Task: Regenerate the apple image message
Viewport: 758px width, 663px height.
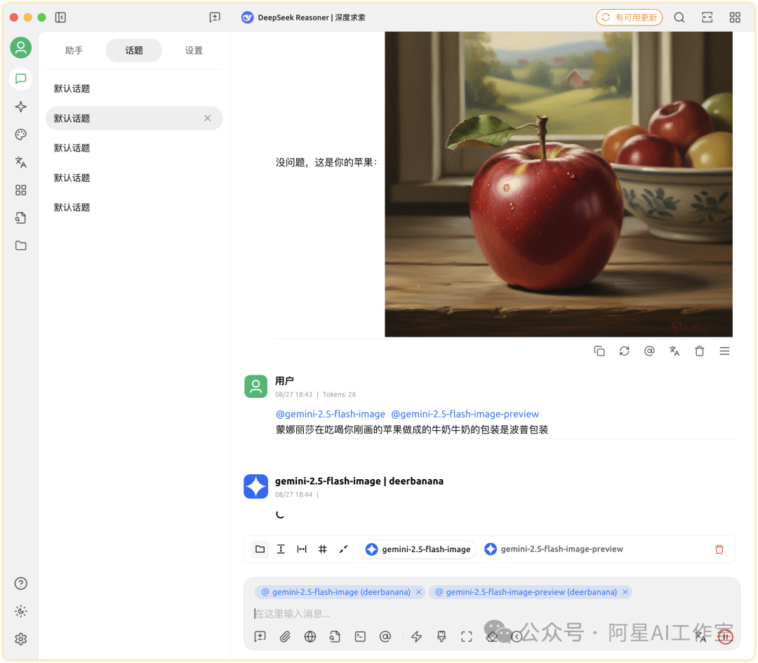Action: coord(625,351)
